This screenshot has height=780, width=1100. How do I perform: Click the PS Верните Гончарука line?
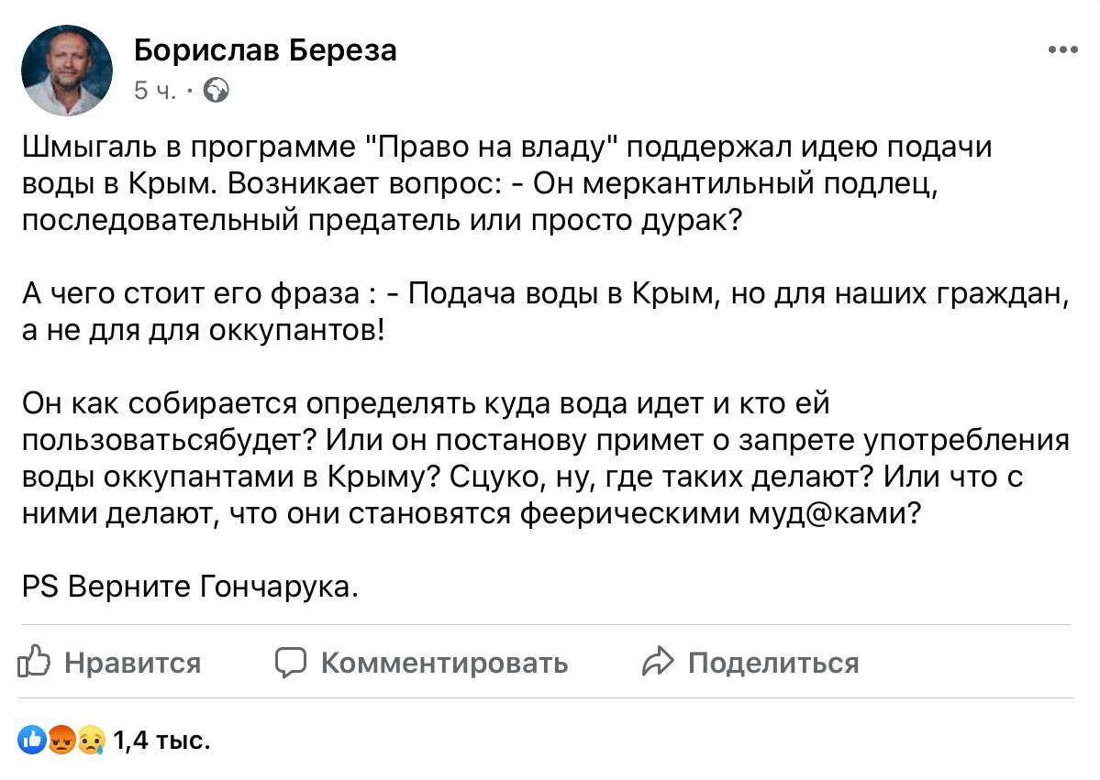[190, 586]
